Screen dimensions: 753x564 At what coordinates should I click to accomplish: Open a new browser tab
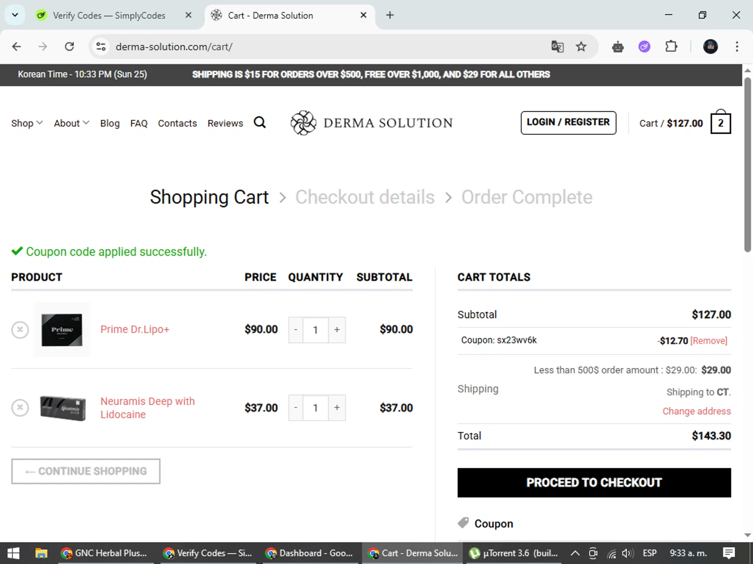[390, 15]
